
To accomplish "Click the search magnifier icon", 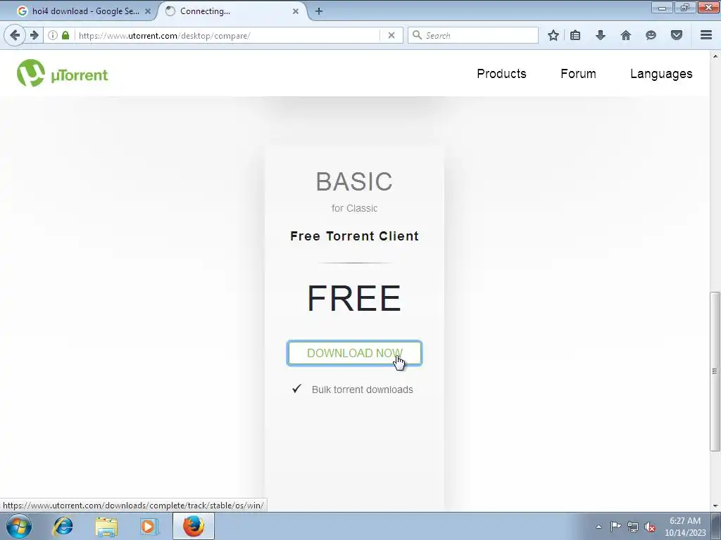I will pos(417,35).
